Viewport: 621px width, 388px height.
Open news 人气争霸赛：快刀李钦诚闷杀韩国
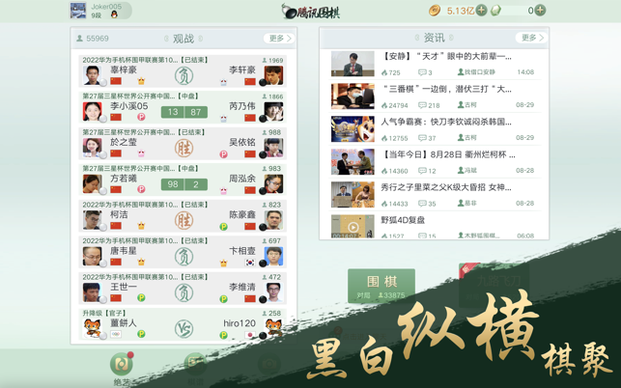(x=446, y=122)
